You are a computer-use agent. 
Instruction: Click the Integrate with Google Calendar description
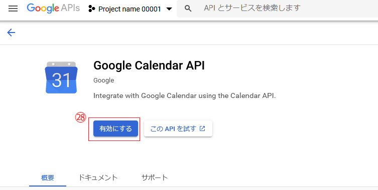tap(184, 95)
